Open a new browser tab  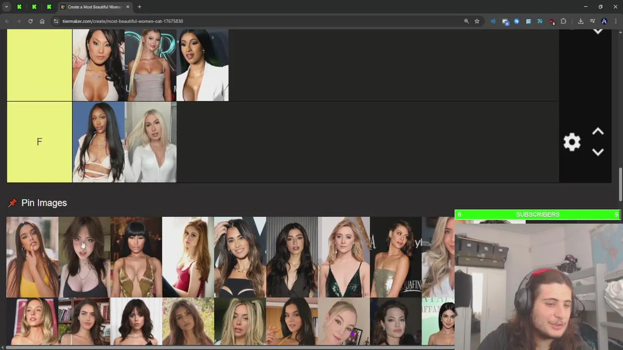coord(139,7)
